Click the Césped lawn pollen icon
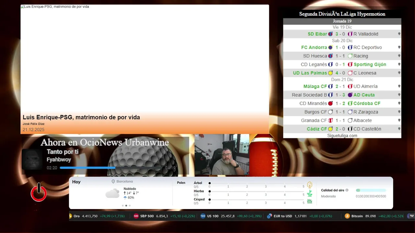 tap(310, 201)
